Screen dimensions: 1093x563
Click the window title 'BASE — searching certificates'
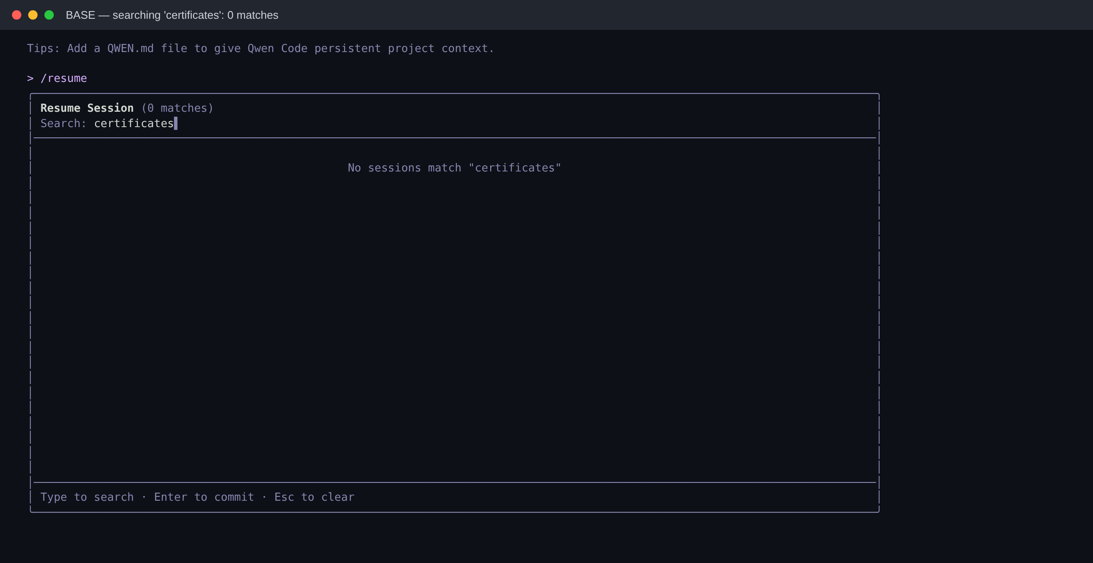click(x=172, y=15)
